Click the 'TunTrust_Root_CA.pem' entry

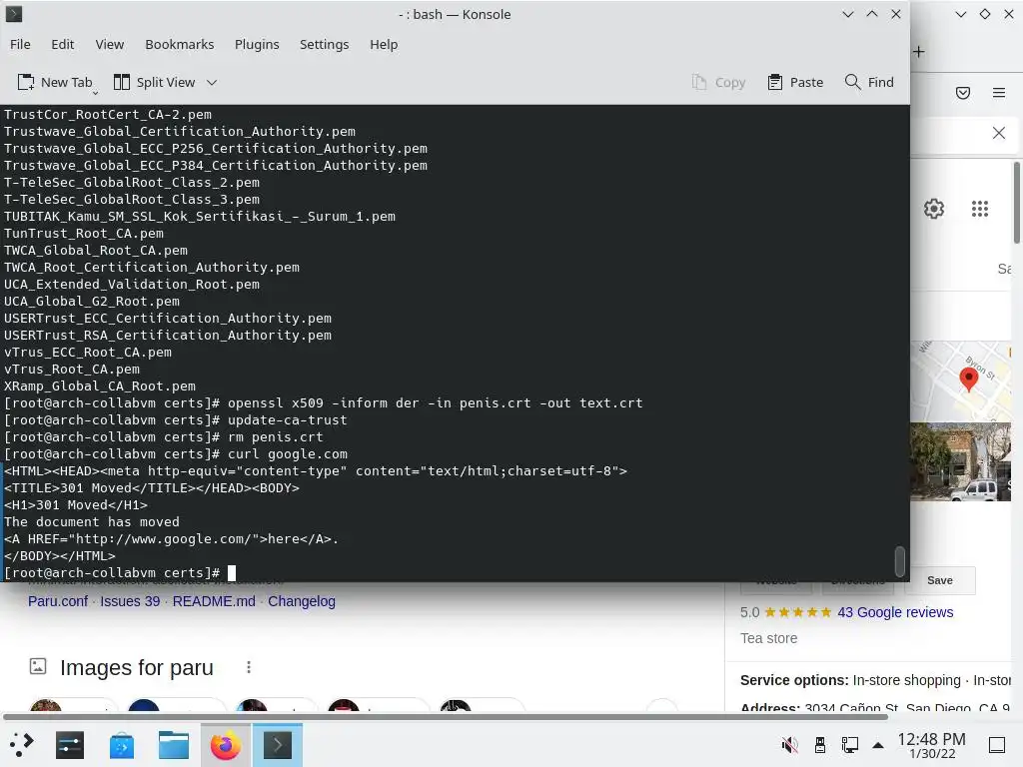84,234
